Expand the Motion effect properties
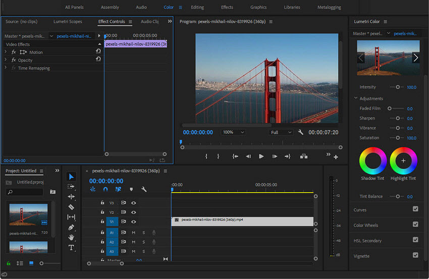Viewport: 429px width, 279px height. [x=6, y=51]
